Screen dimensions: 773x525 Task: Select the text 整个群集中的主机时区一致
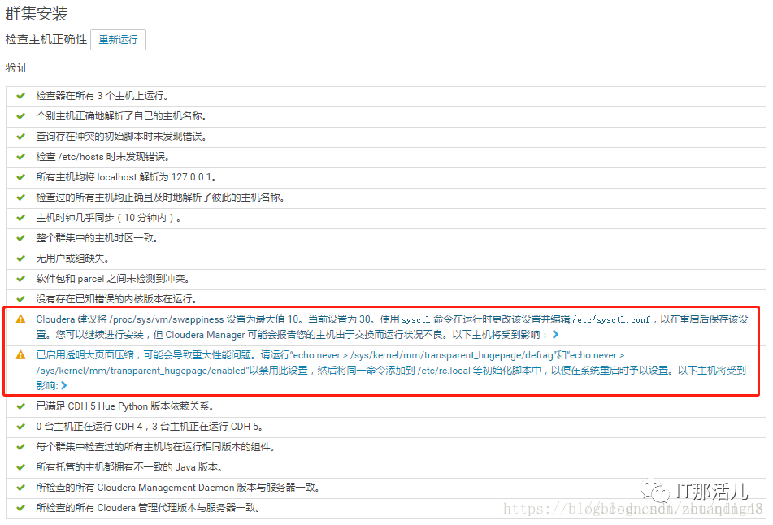[97, 238]
